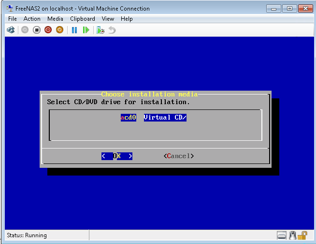Click the red Shut Down icon
Screen dimensions: 316x244
click(x=48, y=30)
